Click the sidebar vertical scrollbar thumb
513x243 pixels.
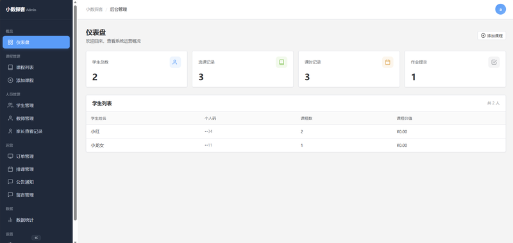[x=75, y=113]
